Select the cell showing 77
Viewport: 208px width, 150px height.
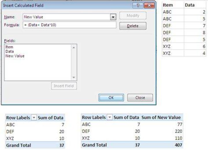point(180,124)
